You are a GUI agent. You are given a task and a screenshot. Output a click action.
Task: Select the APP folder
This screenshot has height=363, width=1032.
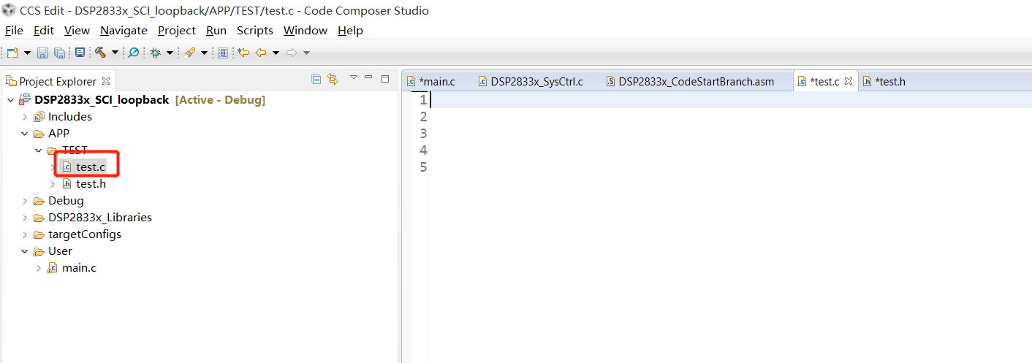click(x=59, y=134)
